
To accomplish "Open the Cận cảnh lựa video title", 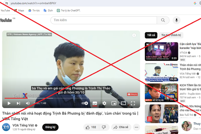I will pyautogui.click(x=191, y=46).
